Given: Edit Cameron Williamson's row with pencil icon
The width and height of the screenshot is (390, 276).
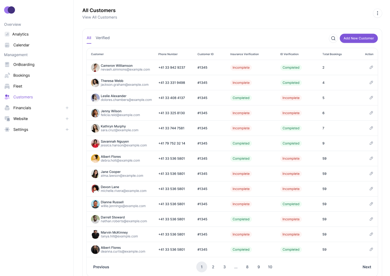Looking at the screenshot, I should [371, 67].
